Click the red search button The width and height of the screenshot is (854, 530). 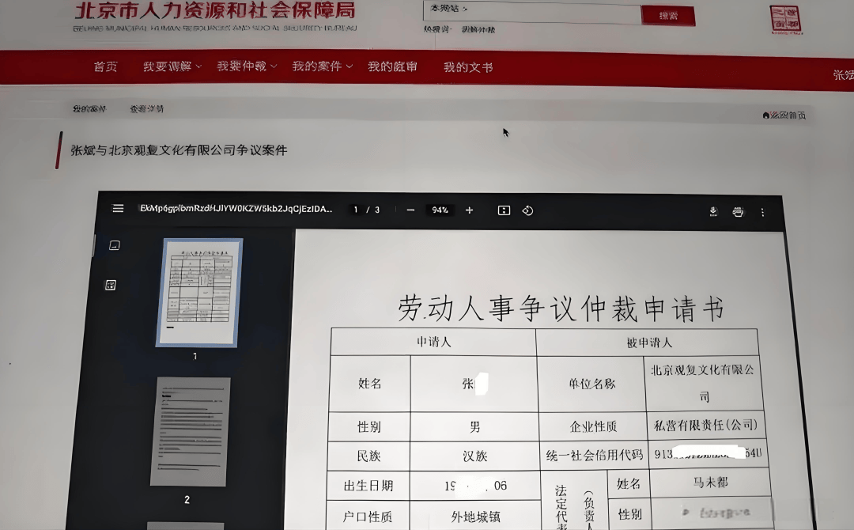(x=668, y=15)
